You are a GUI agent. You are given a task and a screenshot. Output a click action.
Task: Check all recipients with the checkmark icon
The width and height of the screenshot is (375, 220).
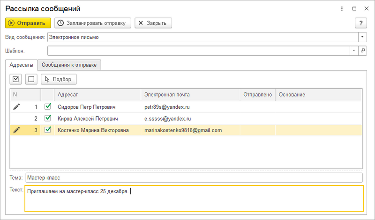click(x=15, y=79)
